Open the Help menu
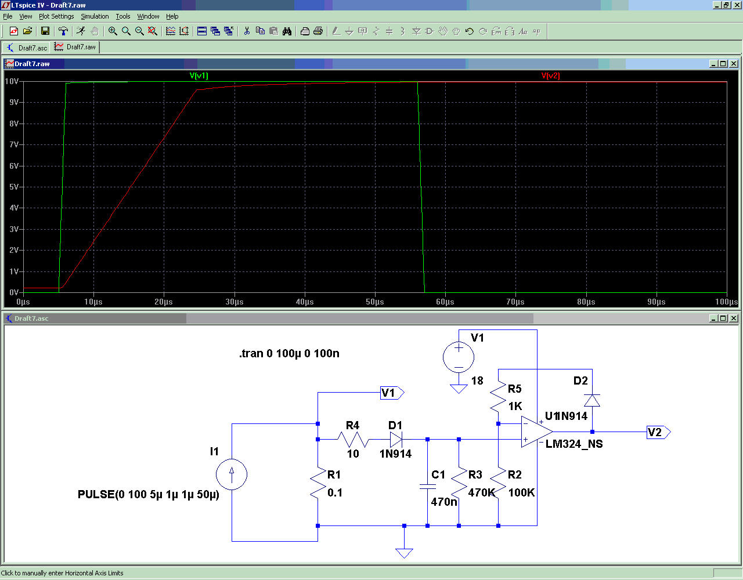The width and height of the screenshot is (743, 580). (x=172, y=16)
